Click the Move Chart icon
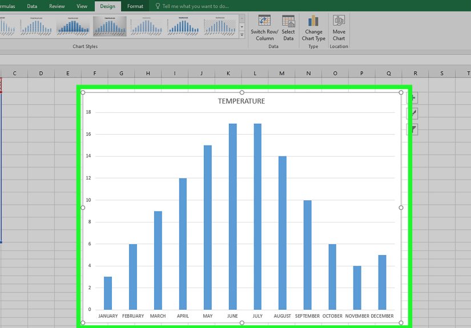471x328 pixels. point(339,21)
